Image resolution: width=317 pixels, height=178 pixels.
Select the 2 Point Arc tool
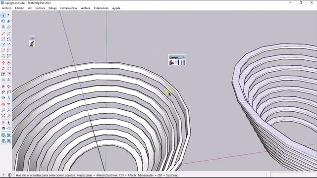[x=9, y=50]
